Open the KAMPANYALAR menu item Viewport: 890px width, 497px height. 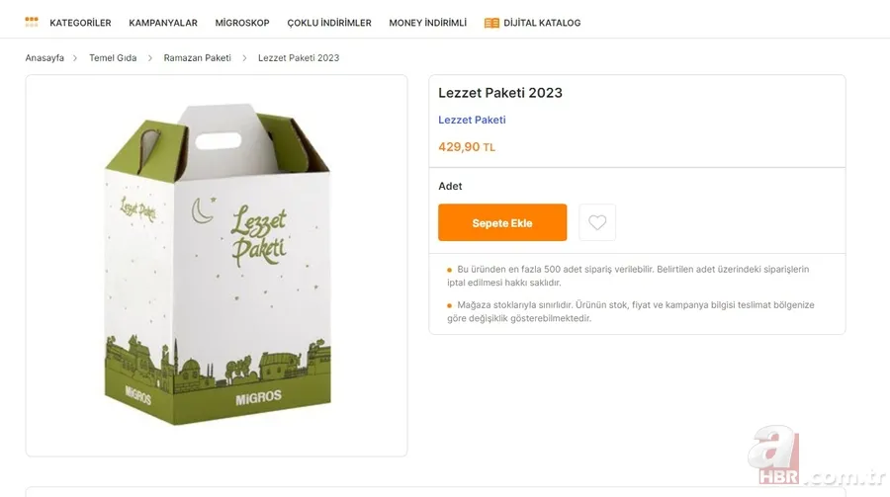163,23
